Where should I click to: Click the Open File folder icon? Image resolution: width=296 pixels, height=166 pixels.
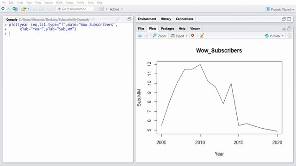pyautogui.click(x=24, y=9)
